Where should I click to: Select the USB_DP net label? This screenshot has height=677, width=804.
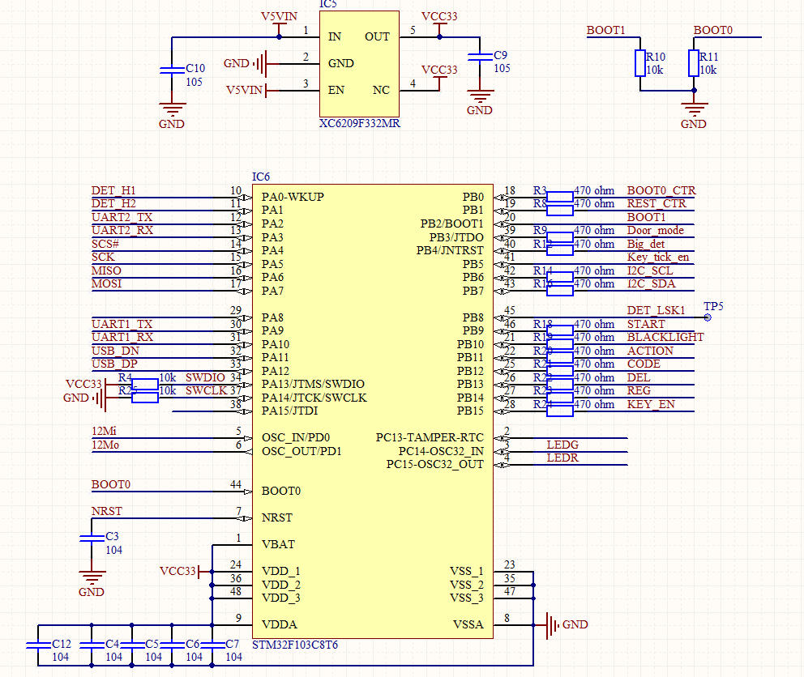[114, 364]
